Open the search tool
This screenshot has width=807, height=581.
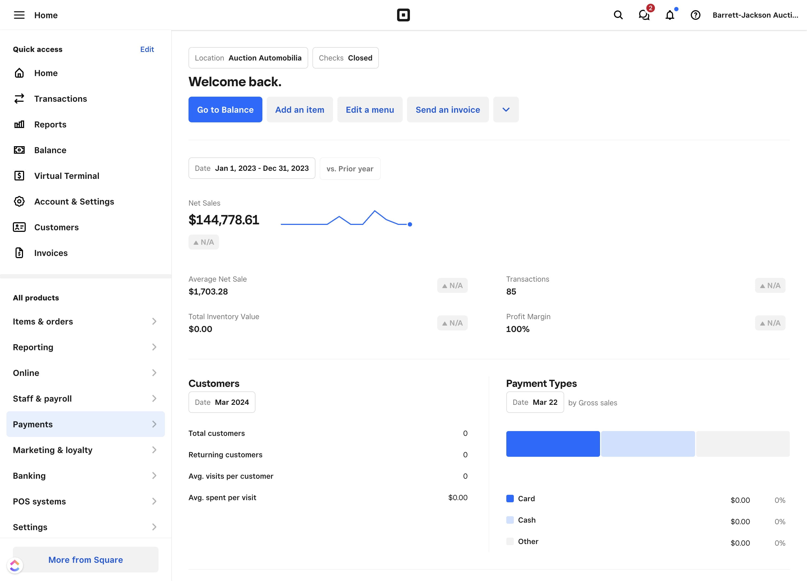[618, 15]
